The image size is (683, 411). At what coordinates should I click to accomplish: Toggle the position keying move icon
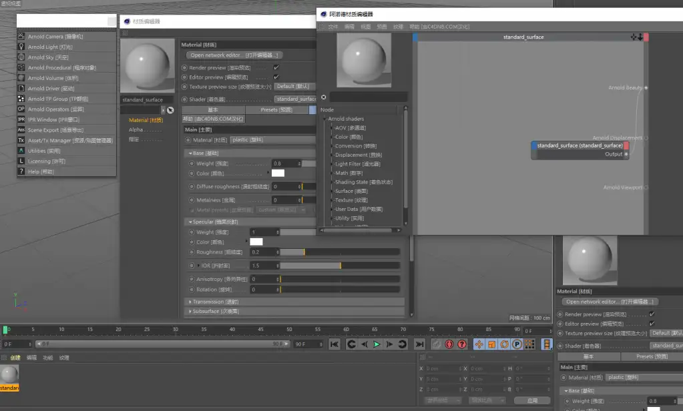(479, 344)
